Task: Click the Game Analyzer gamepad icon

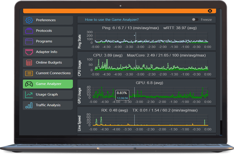Action: [x=29, y=84]
